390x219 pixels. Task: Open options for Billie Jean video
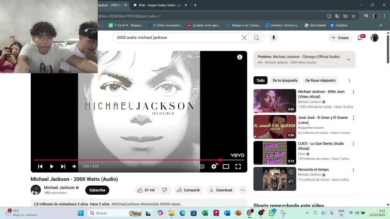point(353,92)
